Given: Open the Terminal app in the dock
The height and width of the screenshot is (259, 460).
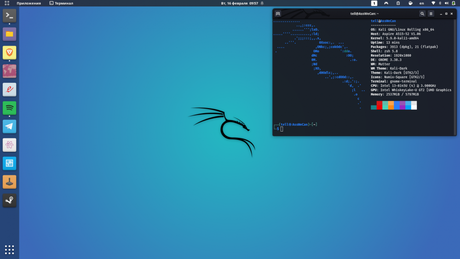Looking at the screenshot, I should tap(9, 16).
